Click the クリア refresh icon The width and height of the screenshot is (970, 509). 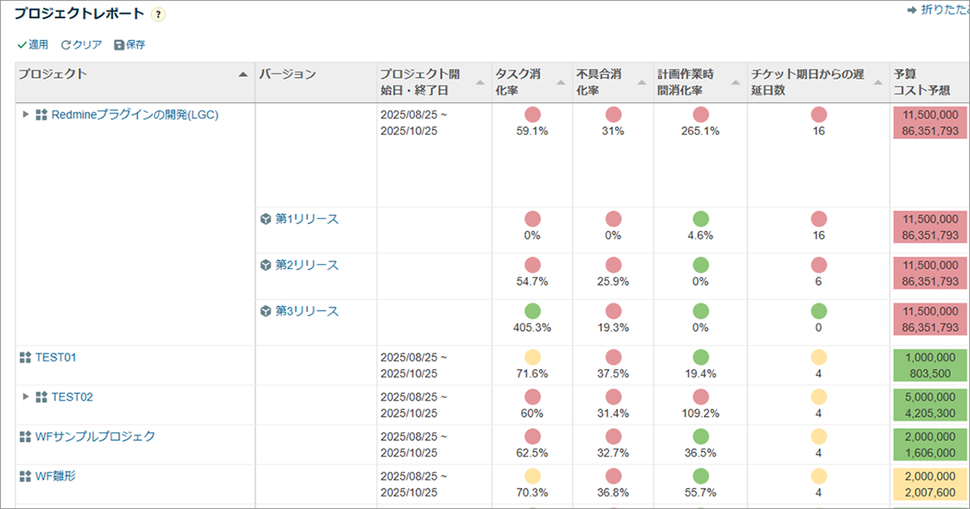(x=65, y=45)
